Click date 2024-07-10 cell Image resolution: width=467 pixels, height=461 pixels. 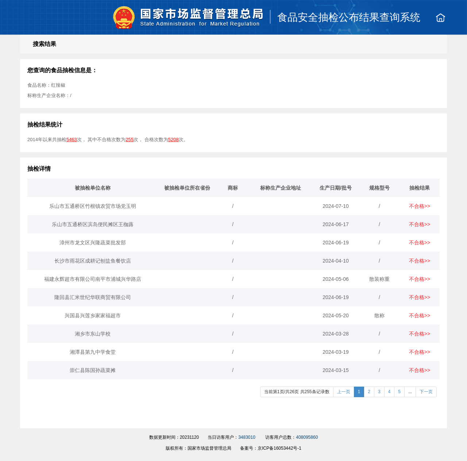[x=336, y=206]
